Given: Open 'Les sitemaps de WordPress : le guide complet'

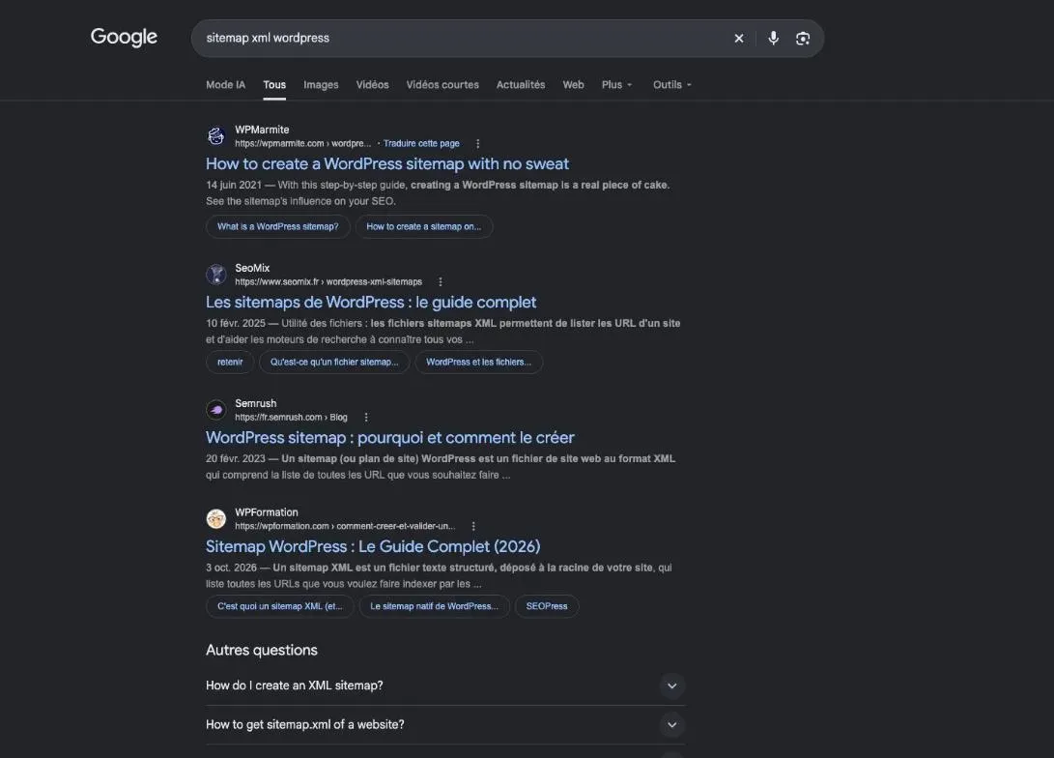Looking at the screenshot, I should point(371,302).
